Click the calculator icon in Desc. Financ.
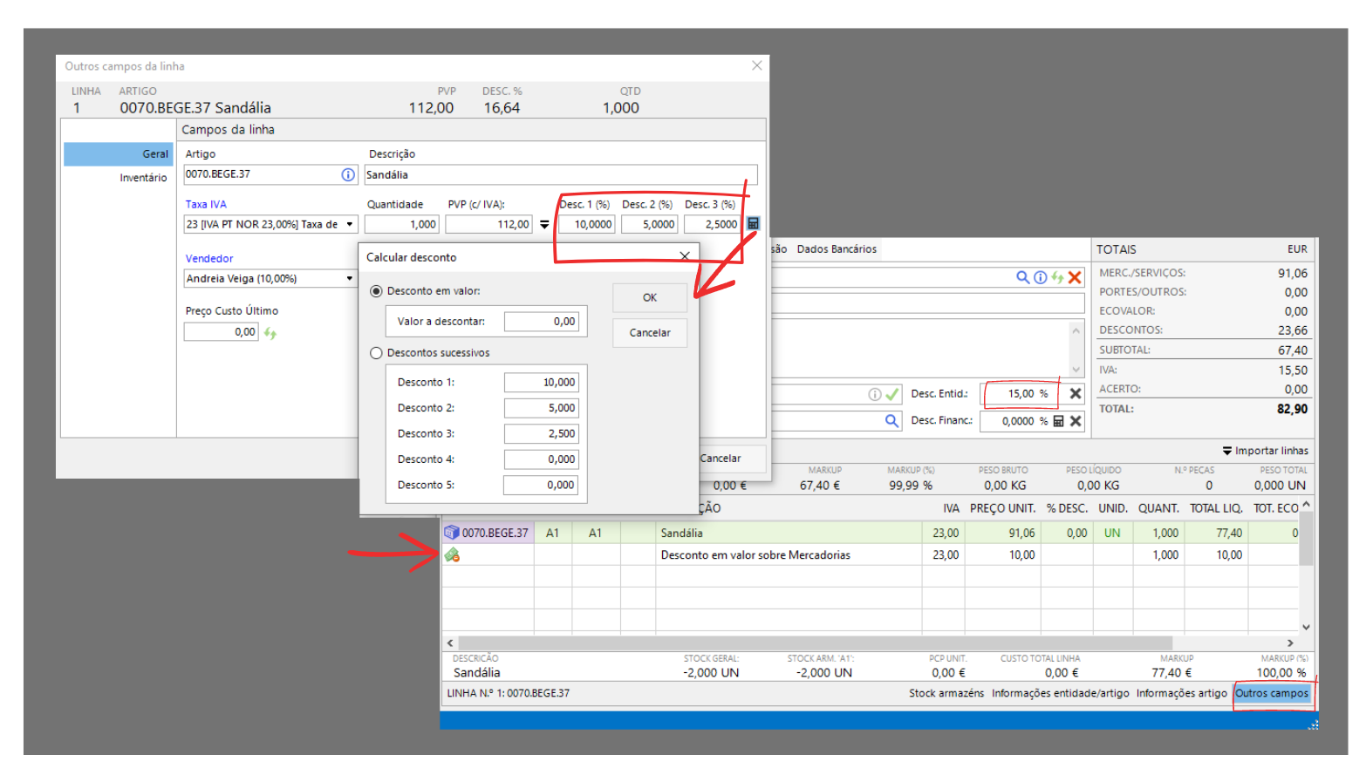The height and width of the screenshot is (775, 1366). (x=1058, y=421)
